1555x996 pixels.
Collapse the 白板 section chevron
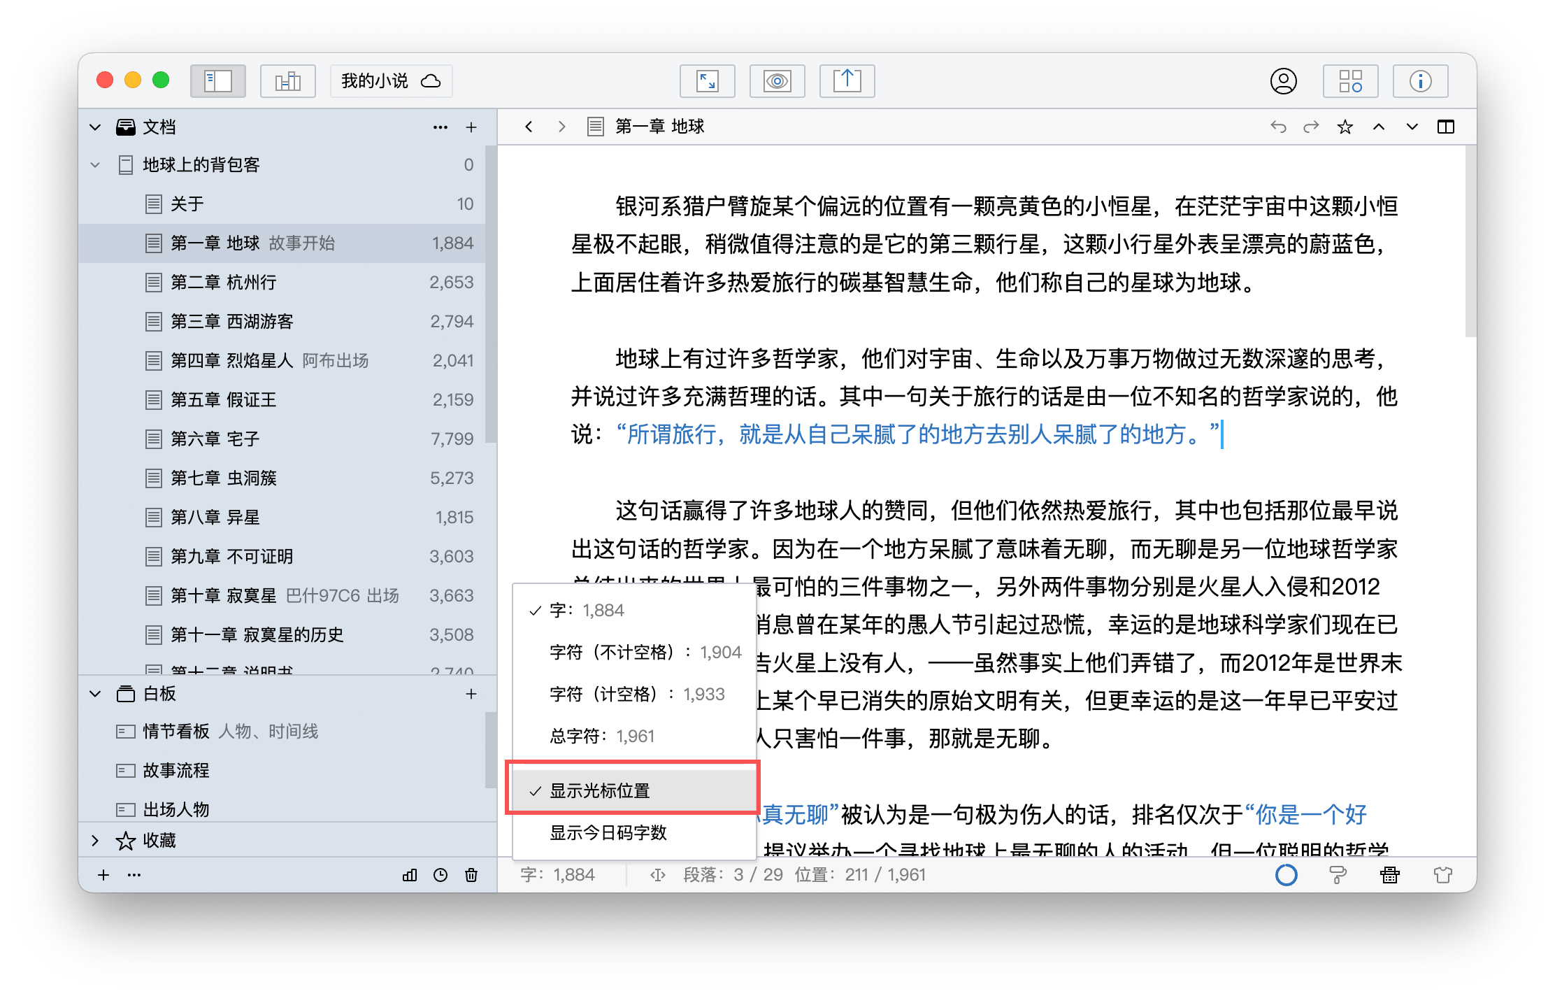tap(96, 694)
